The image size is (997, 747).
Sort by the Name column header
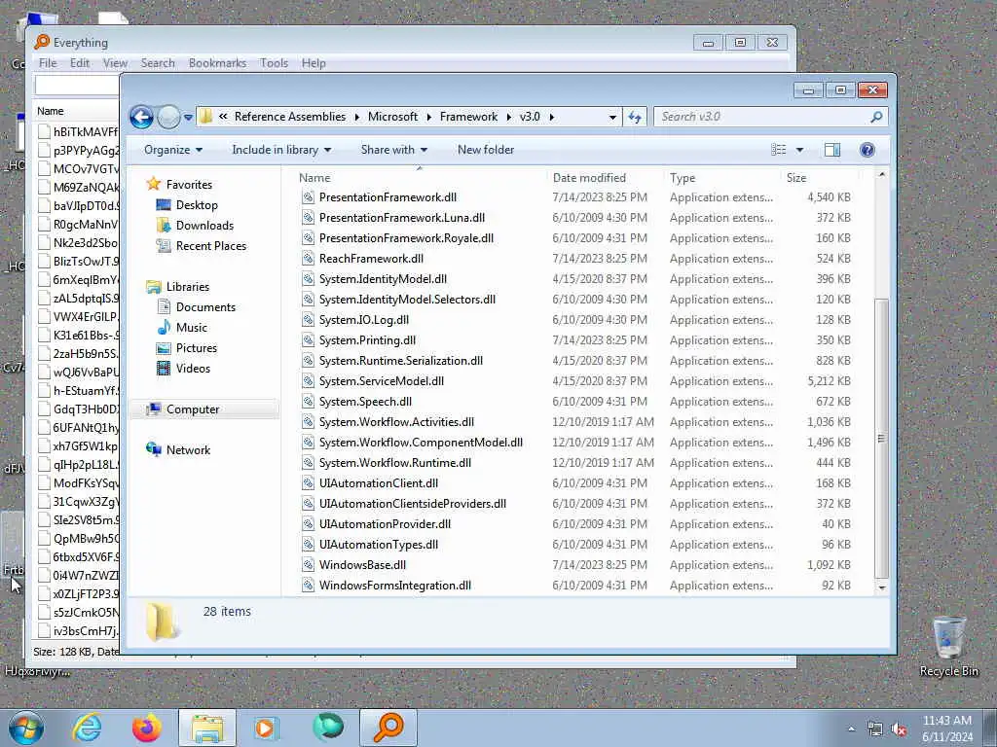[x=314, y=178]
